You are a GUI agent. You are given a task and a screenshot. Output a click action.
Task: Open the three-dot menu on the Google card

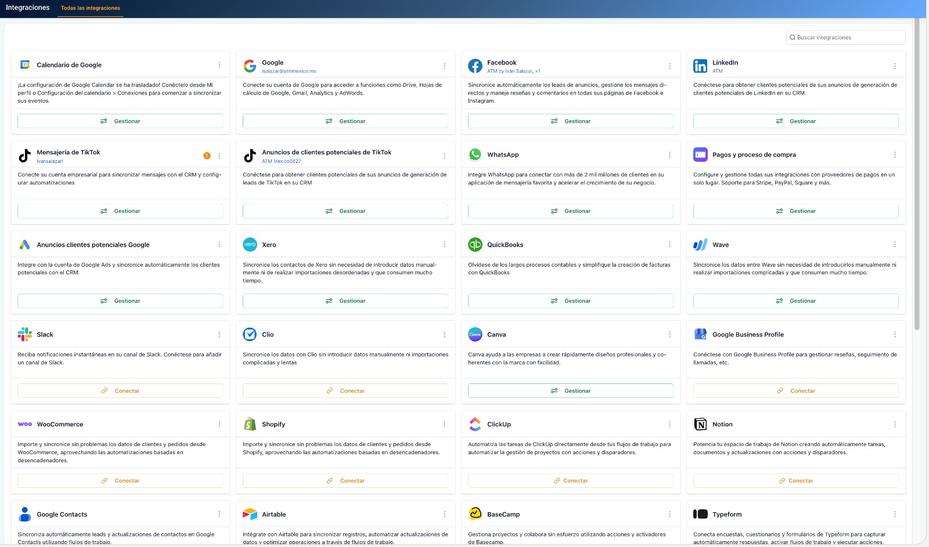pos(445,66)
